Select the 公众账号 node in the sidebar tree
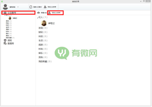Screen dimensions: 152x107 point(18,13)
